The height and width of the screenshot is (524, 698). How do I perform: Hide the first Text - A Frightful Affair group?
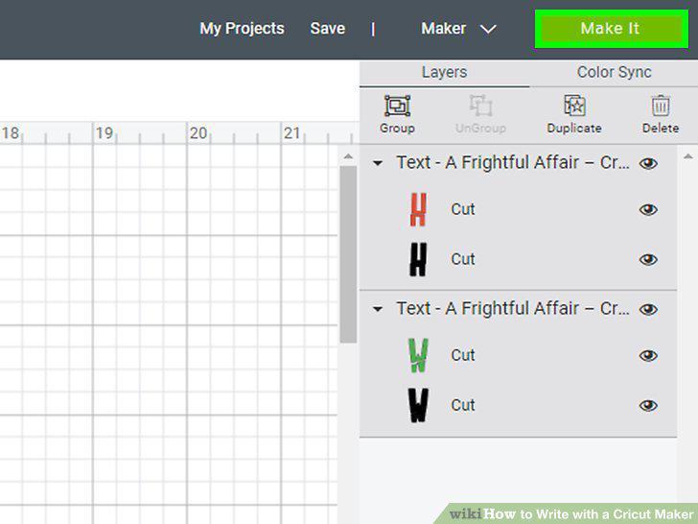[x=648, y=163]
